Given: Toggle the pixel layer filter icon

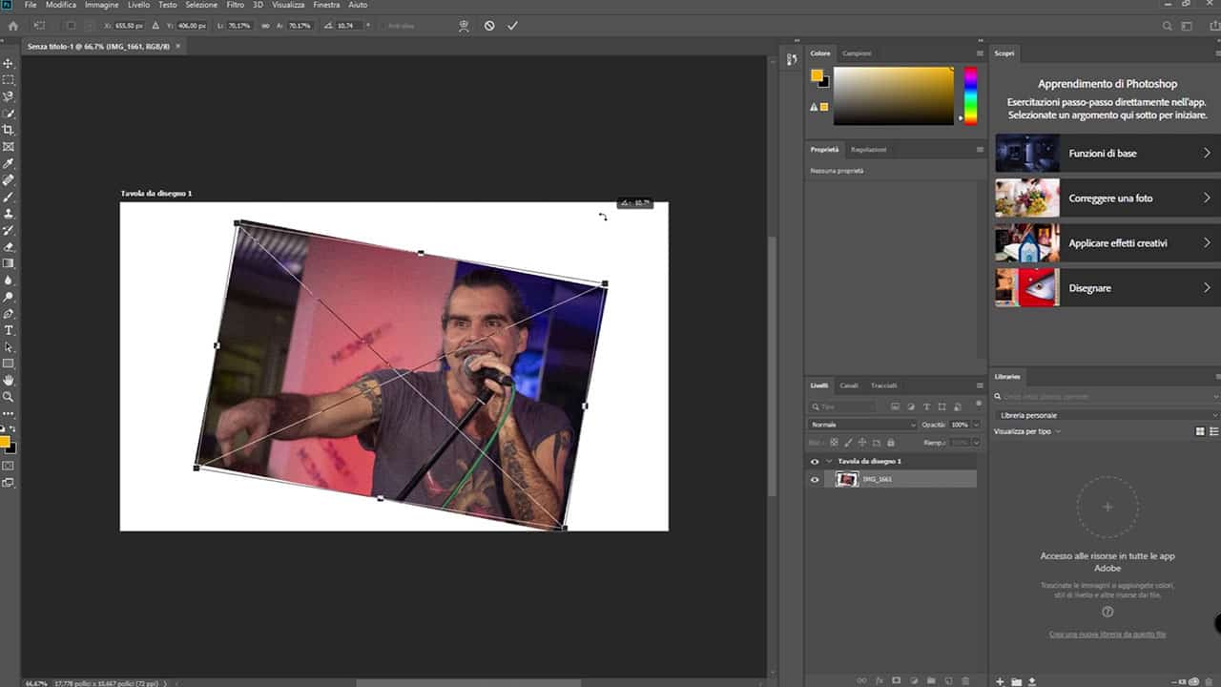Looking at the screenshot, I should [896, 406].
